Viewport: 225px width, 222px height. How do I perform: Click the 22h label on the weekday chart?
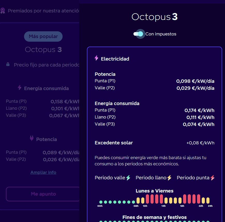(201, 206)
